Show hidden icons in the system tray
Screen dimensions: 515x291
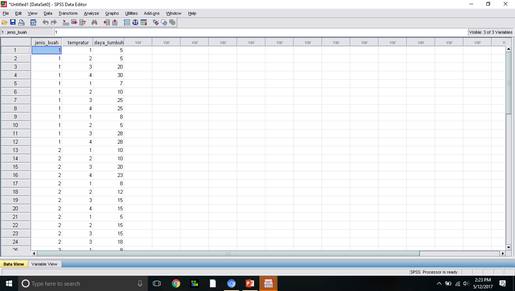439,283
